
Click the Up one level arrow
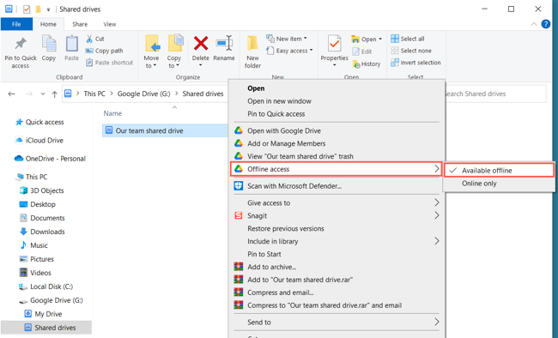point(54,94)
